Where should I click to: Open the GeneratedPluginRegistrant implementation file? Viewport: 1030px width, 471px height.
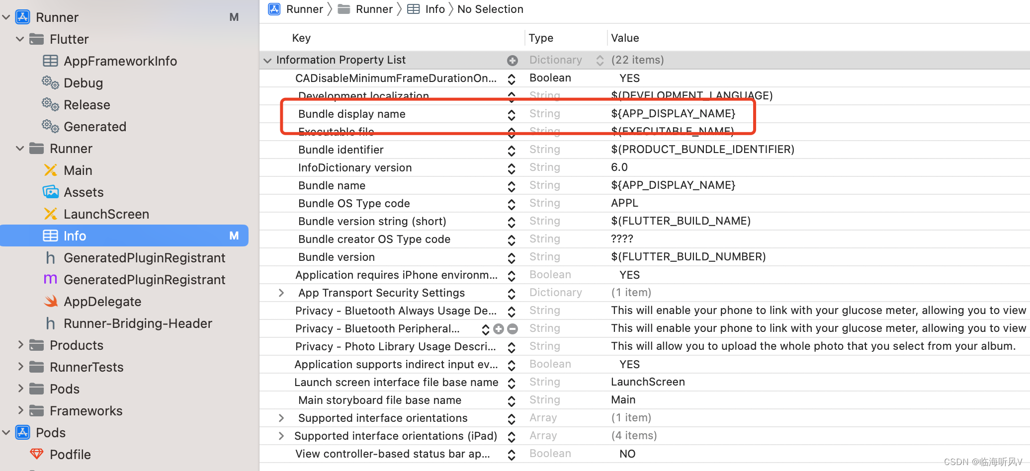(144, 280)
